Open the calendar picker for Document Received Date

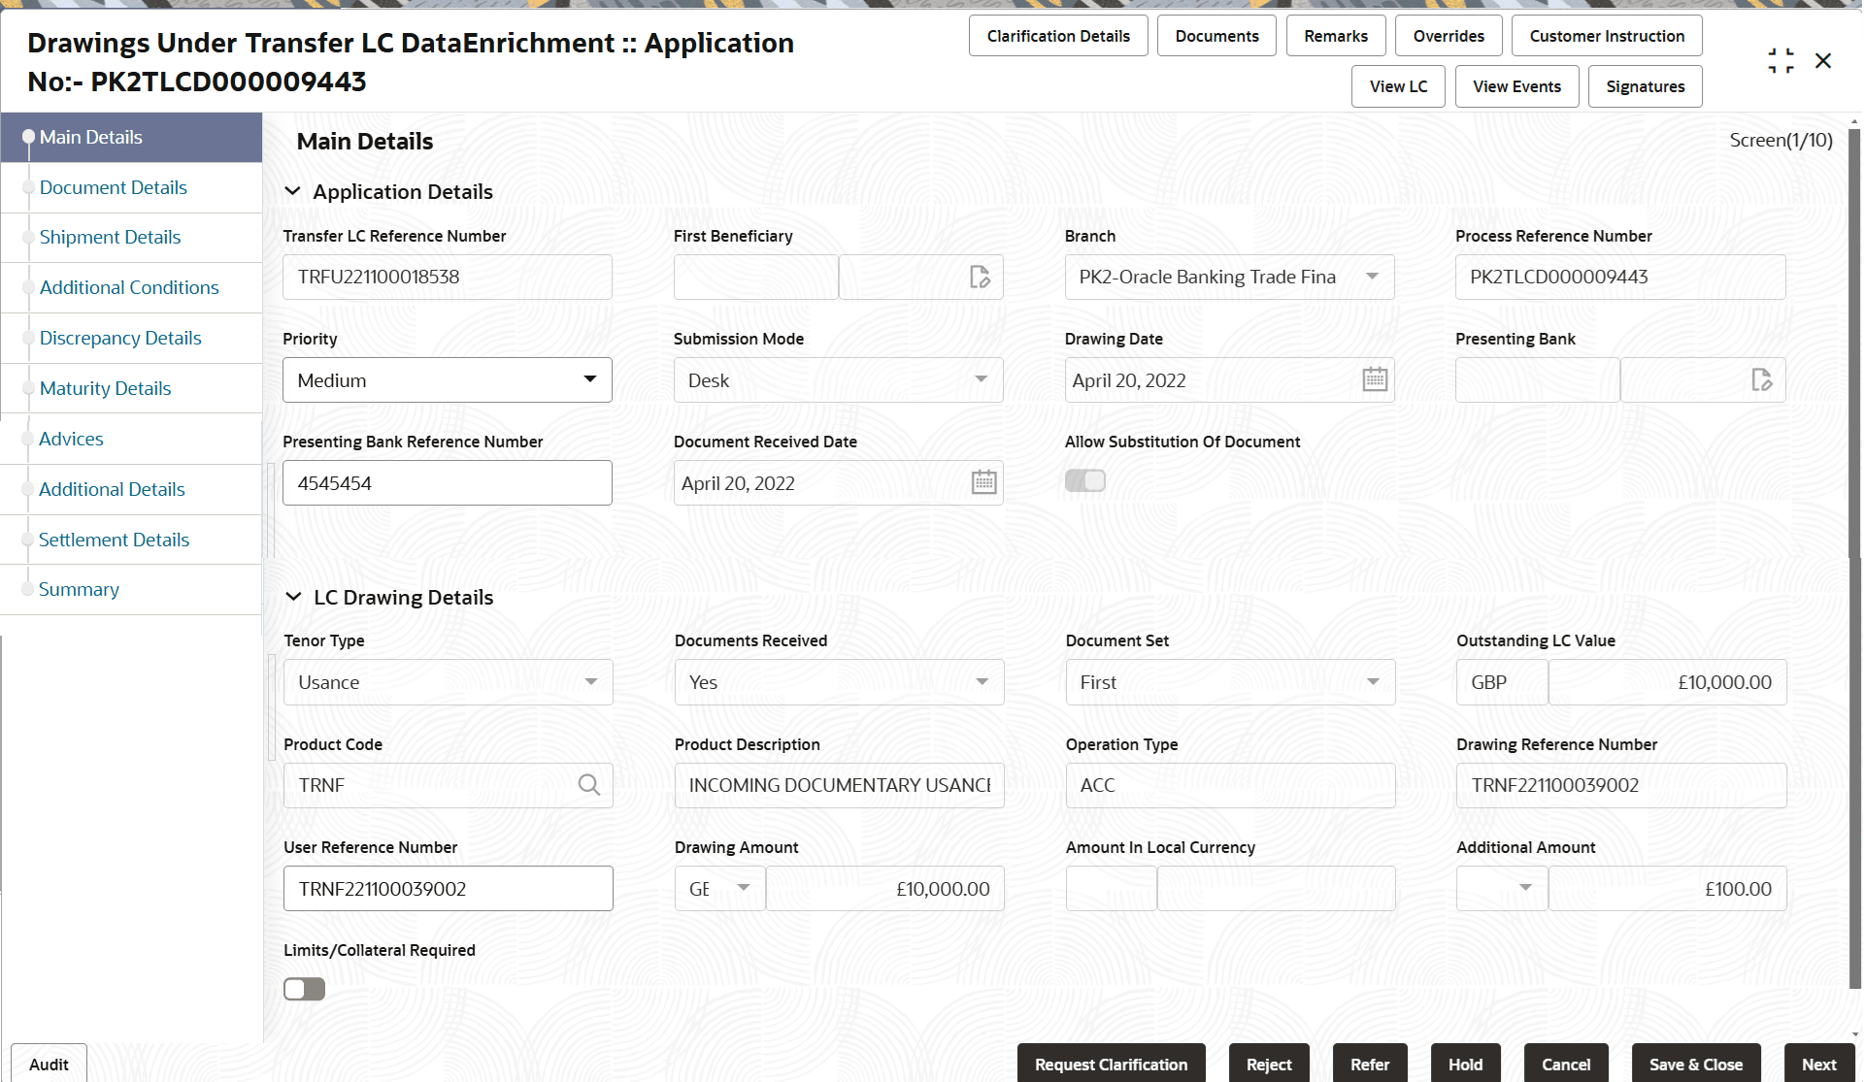point(983,482)
